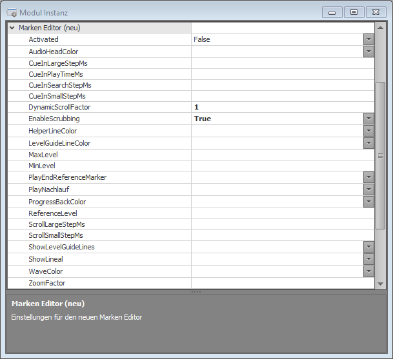The width and height of the screenshot is (393, 359).
Task: Maximize the Modul Instanz window
Action: [353, 12]
